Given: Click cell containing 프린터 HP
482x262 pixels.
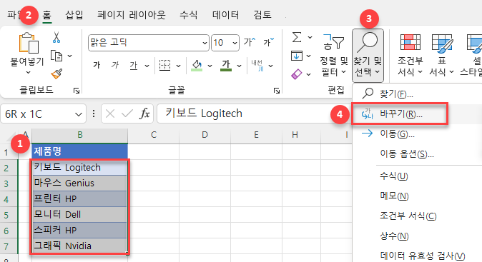Looking at the screenshot, I should click(x=79, y=198).
